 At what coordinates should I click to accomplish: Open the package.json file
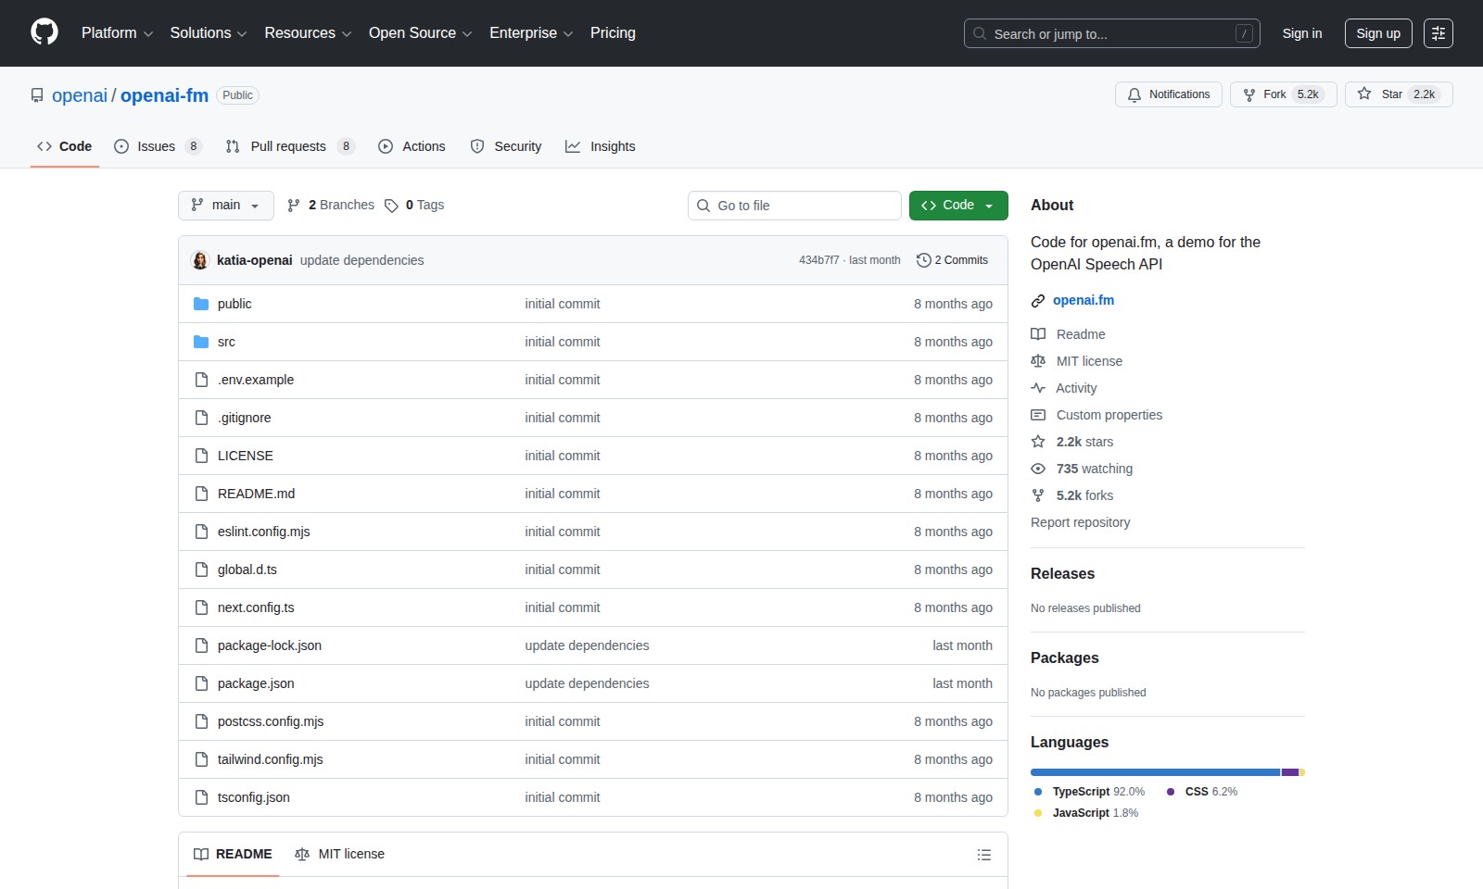click(256, 683)
